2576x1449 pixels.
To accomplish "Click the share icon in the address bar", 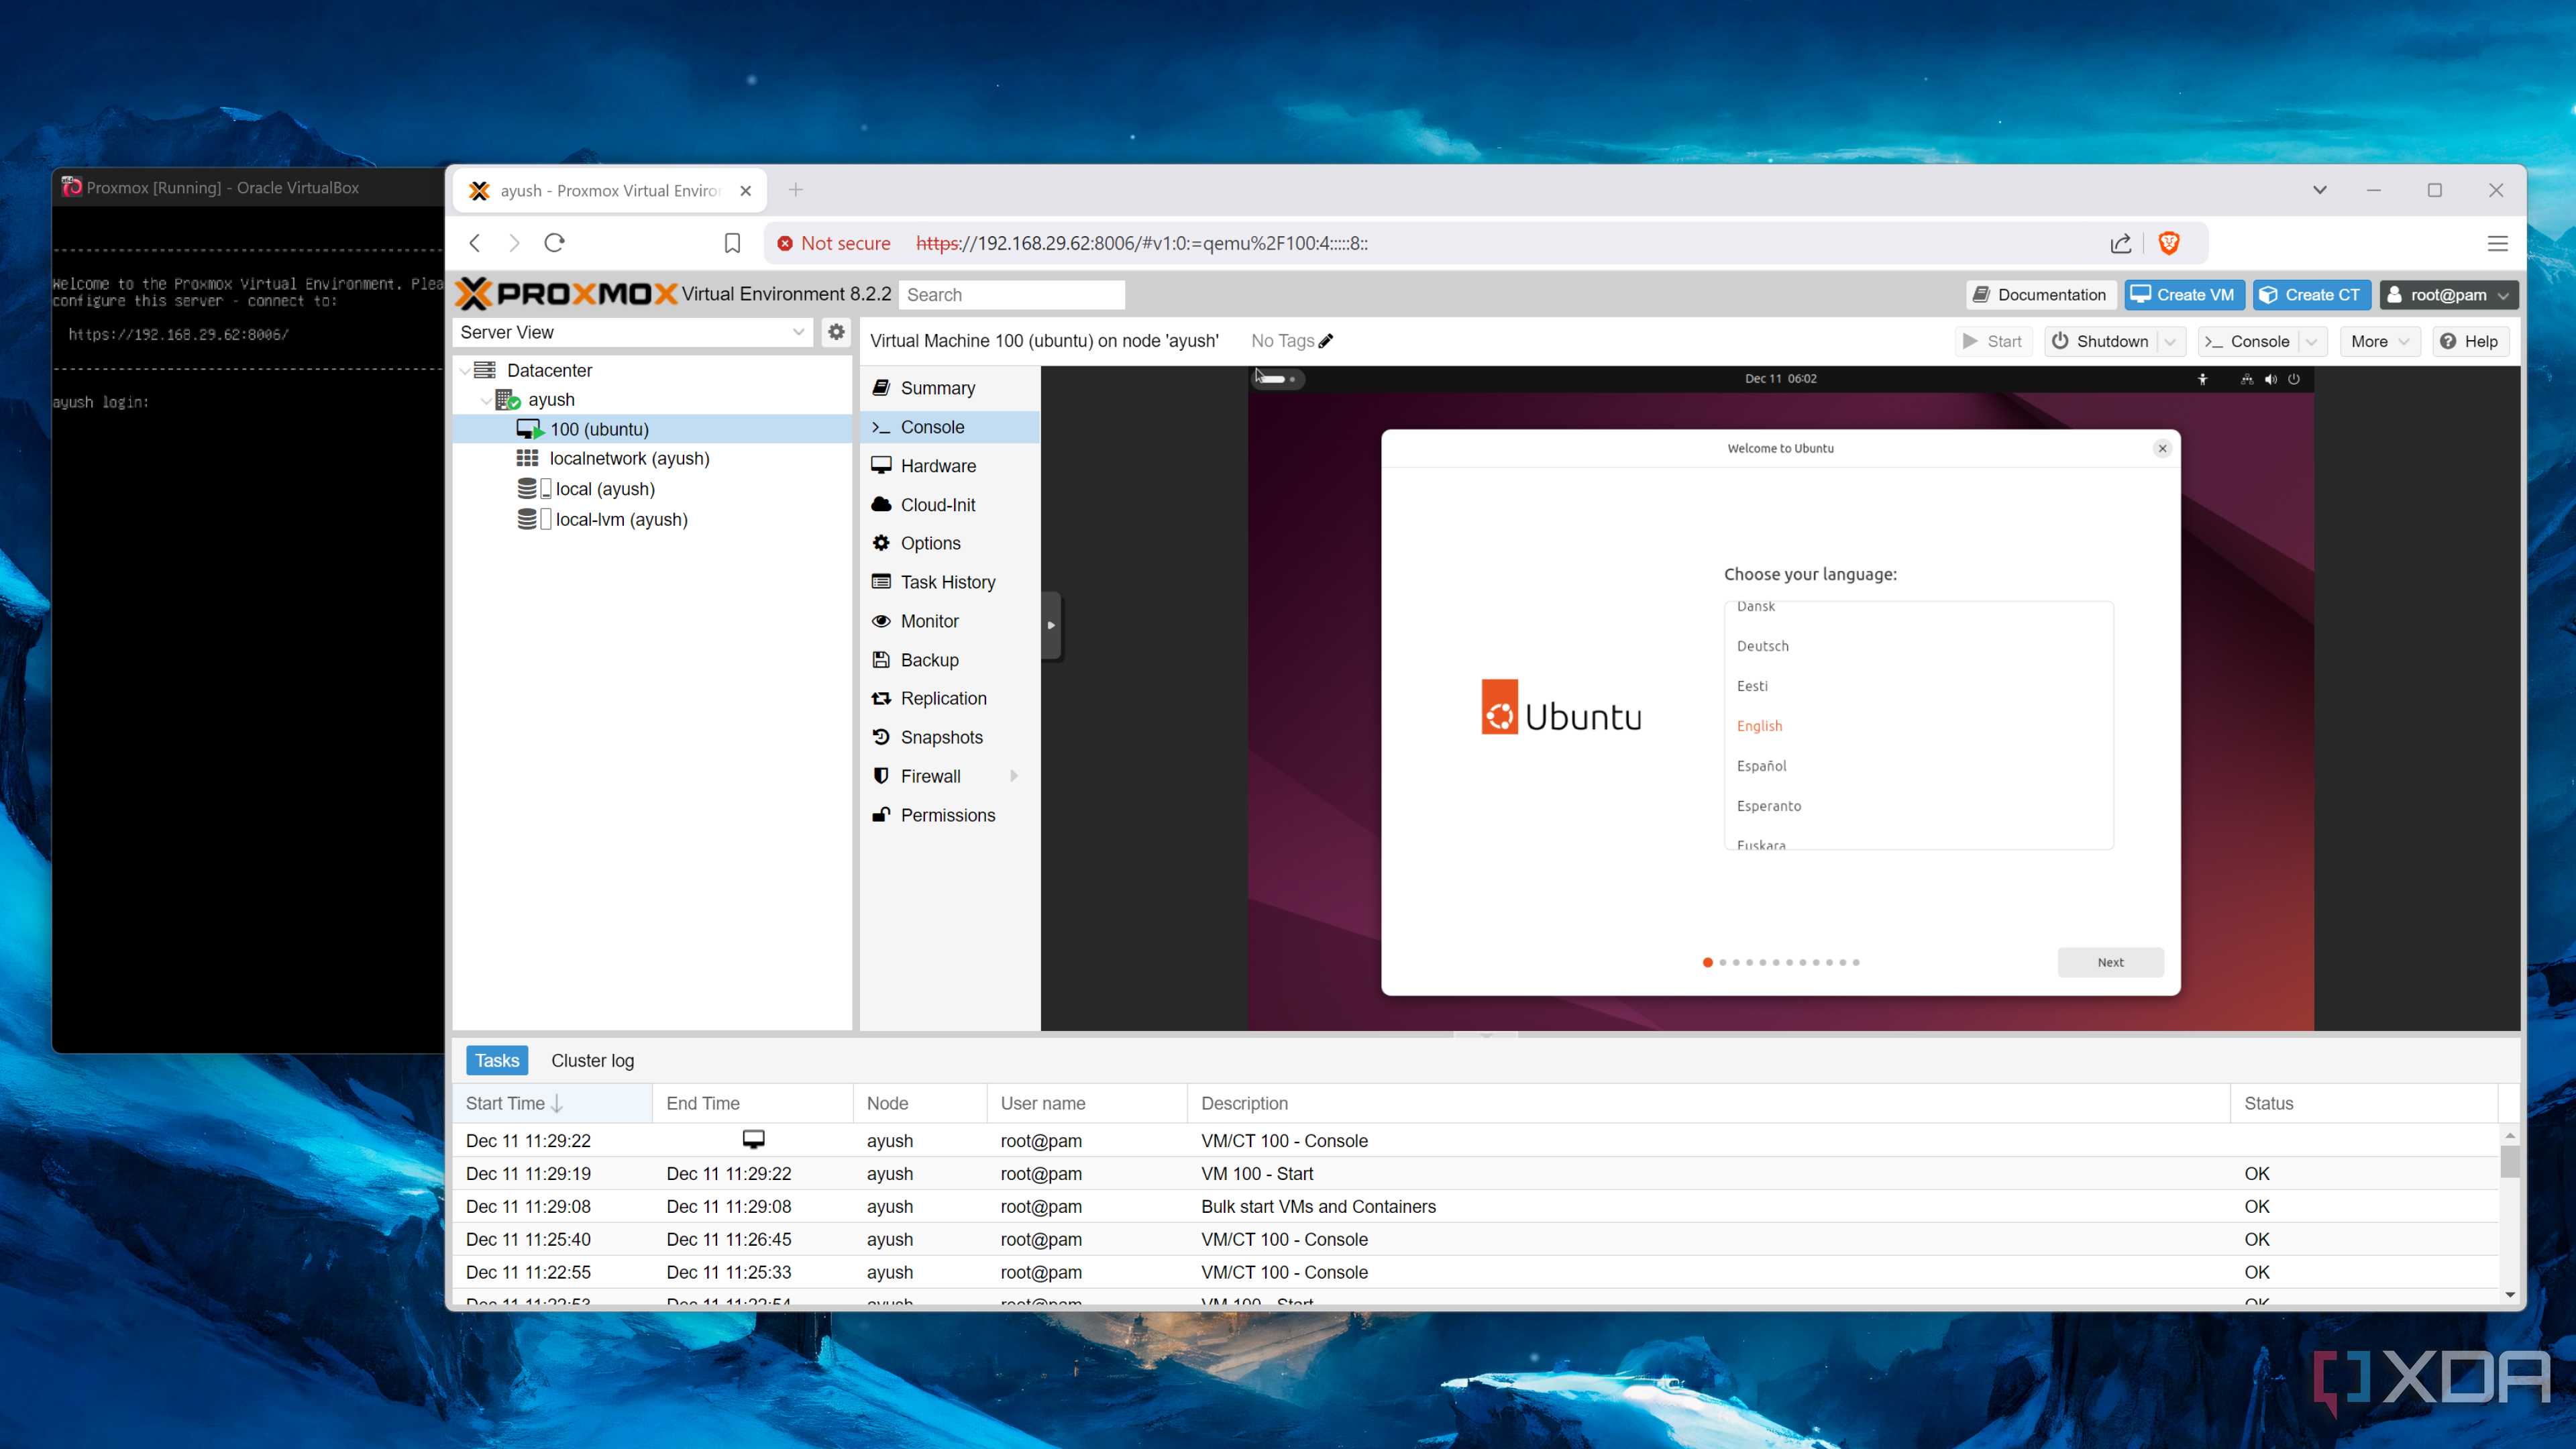I will [x=2121, y=243].
